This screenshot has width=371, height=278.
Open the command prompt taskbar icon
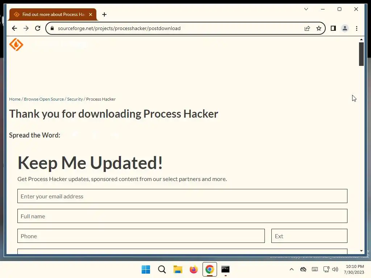(x=225, y=269)
